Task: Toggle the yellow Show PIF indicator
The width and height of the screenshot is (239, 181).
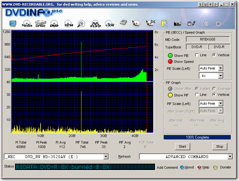Action: pyautogui.click(x=170, y=95)
